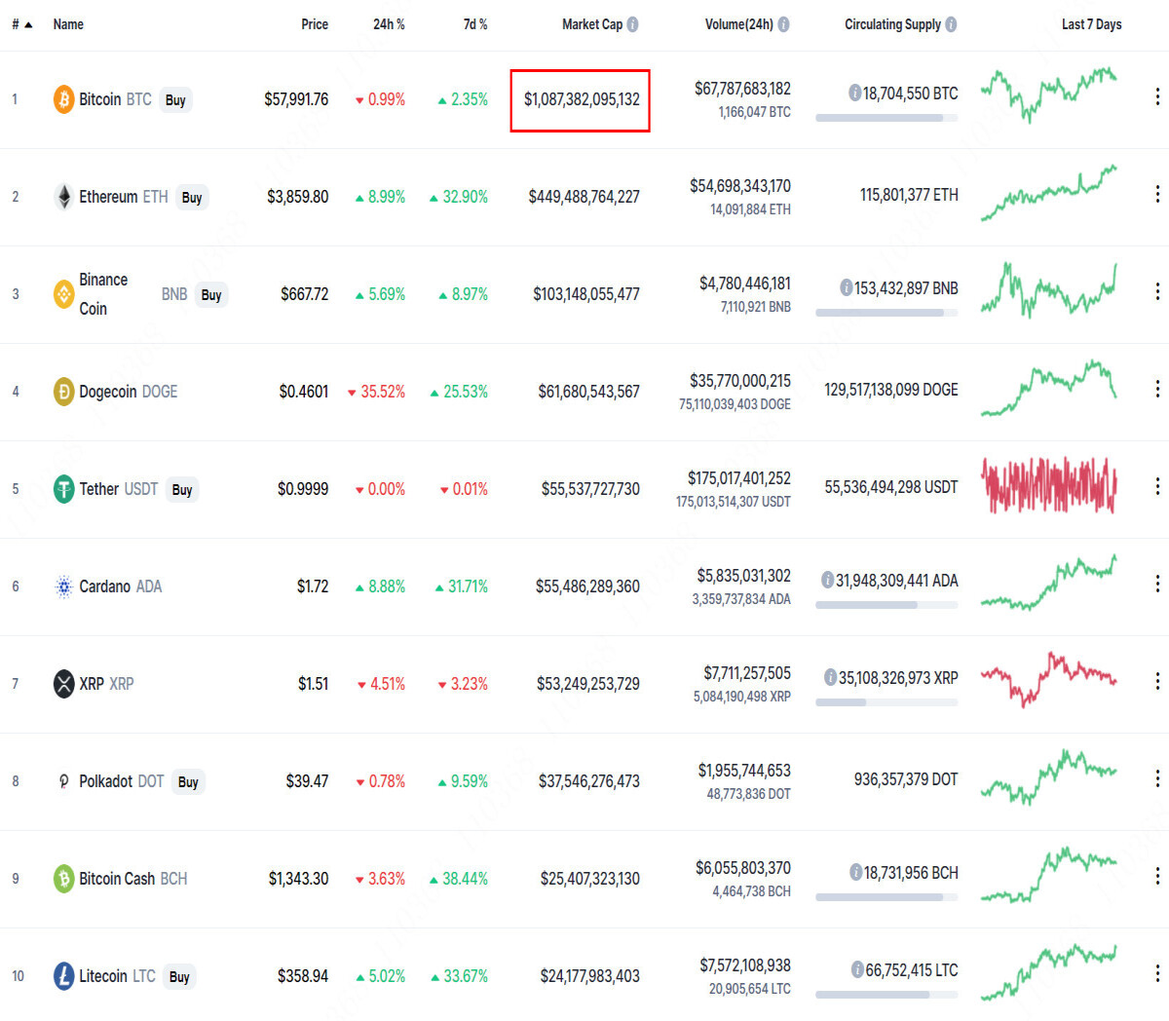Image resolution: width=1169 pixels, height=1021 pixels.
Task: Click info icon beside 18,731,956 BCH supply
Action: tap(855, 873)
